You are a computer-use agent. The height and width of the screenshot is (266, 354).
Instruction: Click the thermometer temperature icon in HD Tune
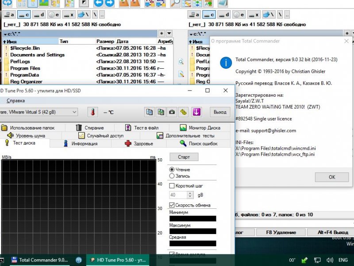point(93,112)
